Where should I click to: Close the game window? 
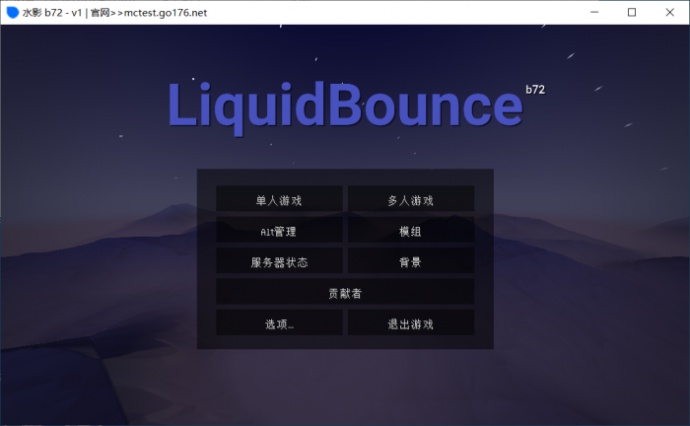coord(670,12)
